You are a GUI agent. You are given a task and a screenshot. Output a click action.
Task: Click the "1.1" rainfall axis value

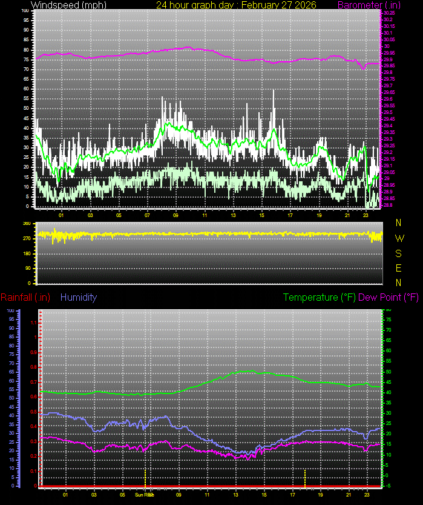[33, 323]
